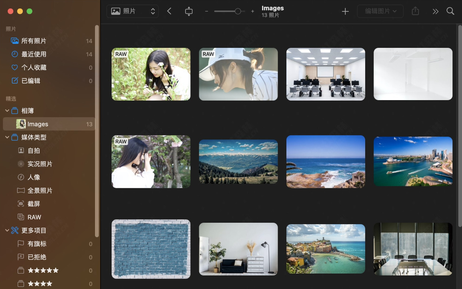The image size is (462, 289).
Task: Click the RAW media type icon
Action: [21, 217]
